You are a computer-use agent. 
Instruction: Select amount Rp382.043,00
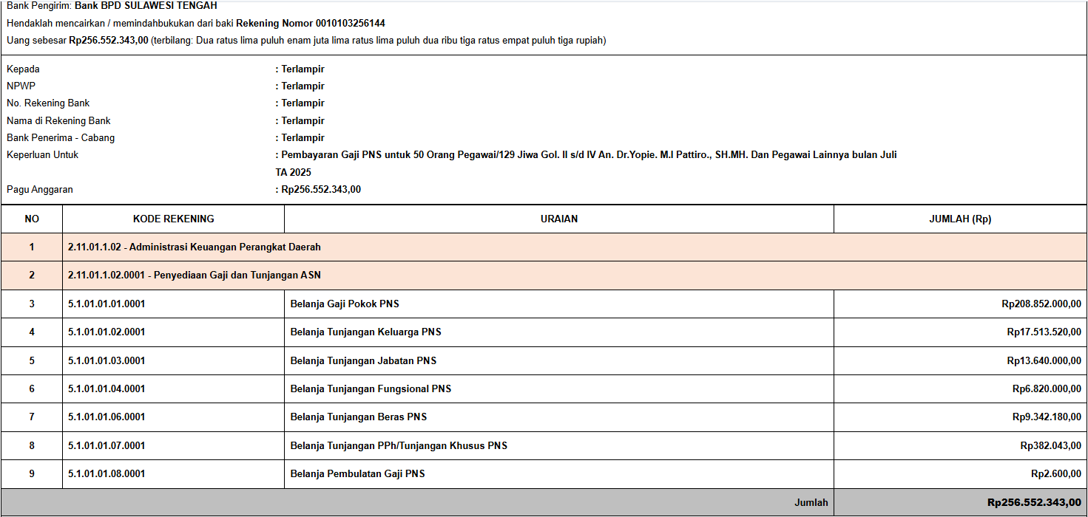[1051, 446]
